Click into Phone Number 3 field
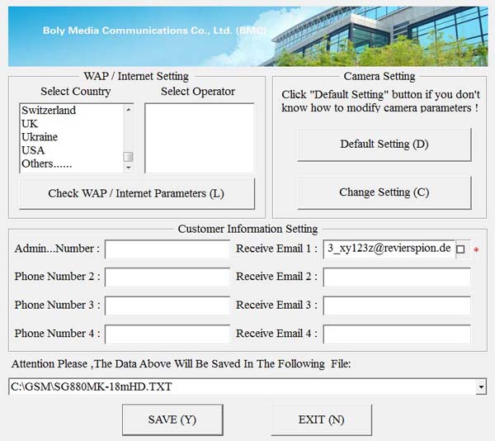Image resolution: width=495 pixels, height=441 pixels. click(167, 306)
